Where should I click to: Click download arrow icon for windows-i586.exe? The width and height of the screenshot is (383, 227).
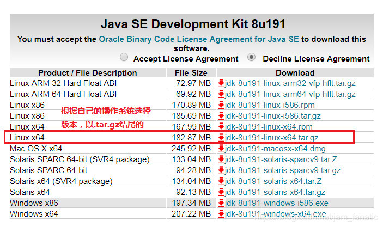click(x=221, y=203)
